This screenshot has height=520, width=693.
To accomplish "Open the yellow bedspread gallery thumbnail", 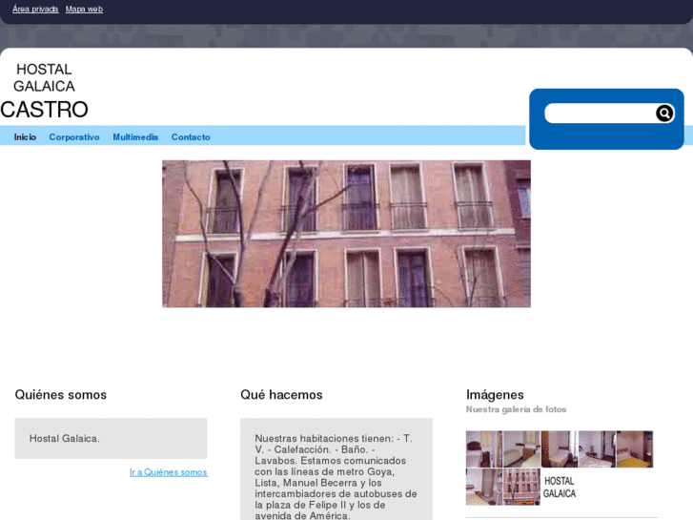I will click(635, 449).
